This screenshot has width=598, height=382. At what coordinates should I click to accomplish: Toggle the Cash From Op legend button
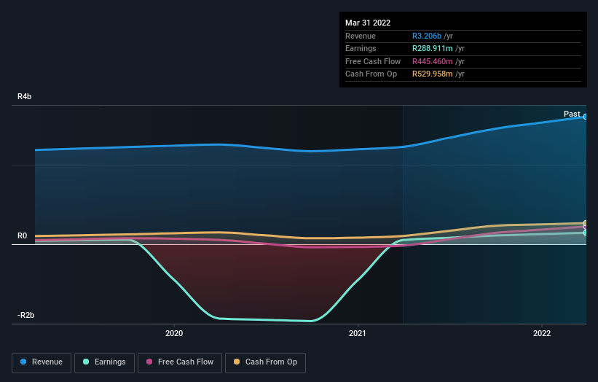coord(265,362)
